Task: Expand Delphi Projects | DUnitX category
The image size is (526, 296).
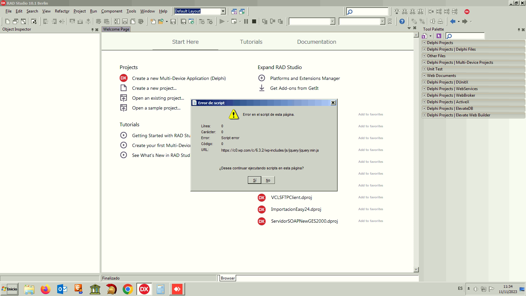Action: point(424,82)
